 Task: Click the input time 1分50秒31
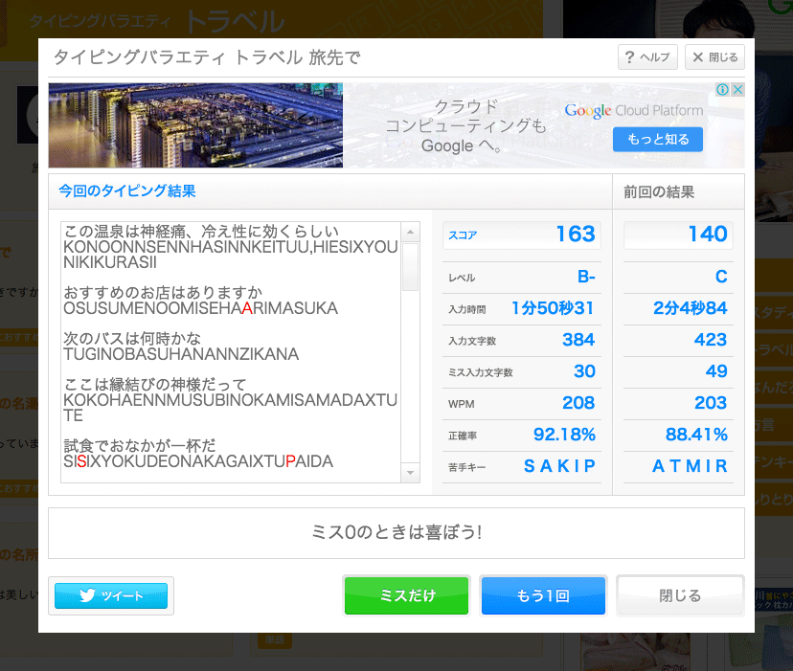pyautogui.click(x=553, y=308)
